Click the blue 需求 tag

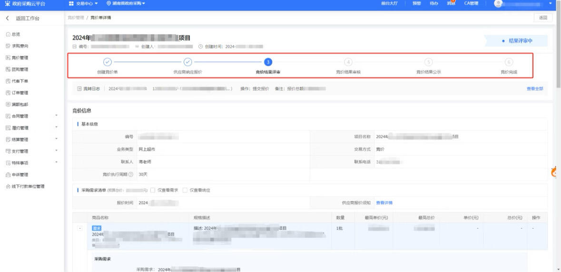tap(97, 228)
